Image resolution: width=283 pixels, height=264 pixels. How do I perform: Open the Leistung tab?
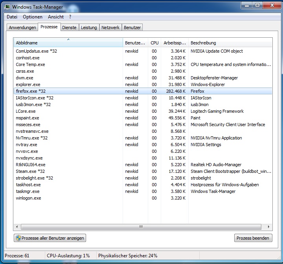coord(89,27)
